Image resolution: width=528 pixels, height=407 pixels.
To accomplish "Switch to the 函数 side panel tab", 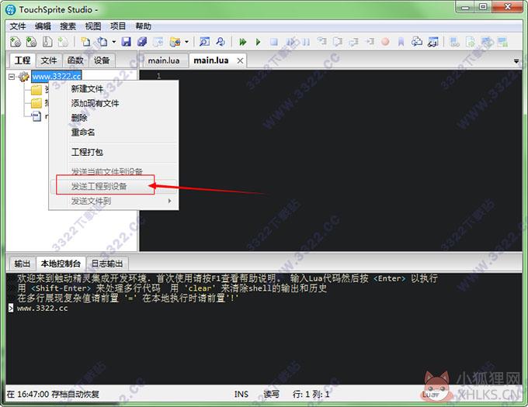I will point(75,60).
